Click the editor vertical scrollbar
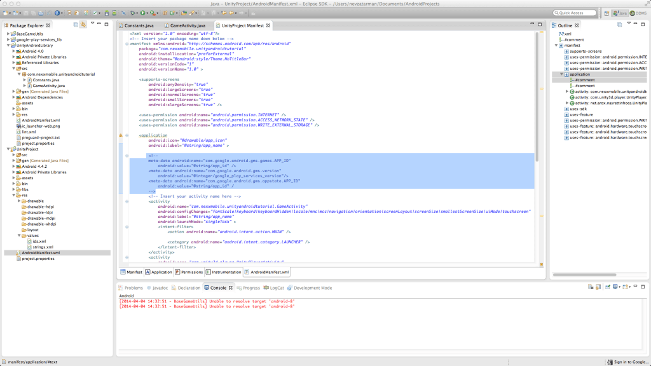This screenshot has width=651, height=366. [537, 95]
